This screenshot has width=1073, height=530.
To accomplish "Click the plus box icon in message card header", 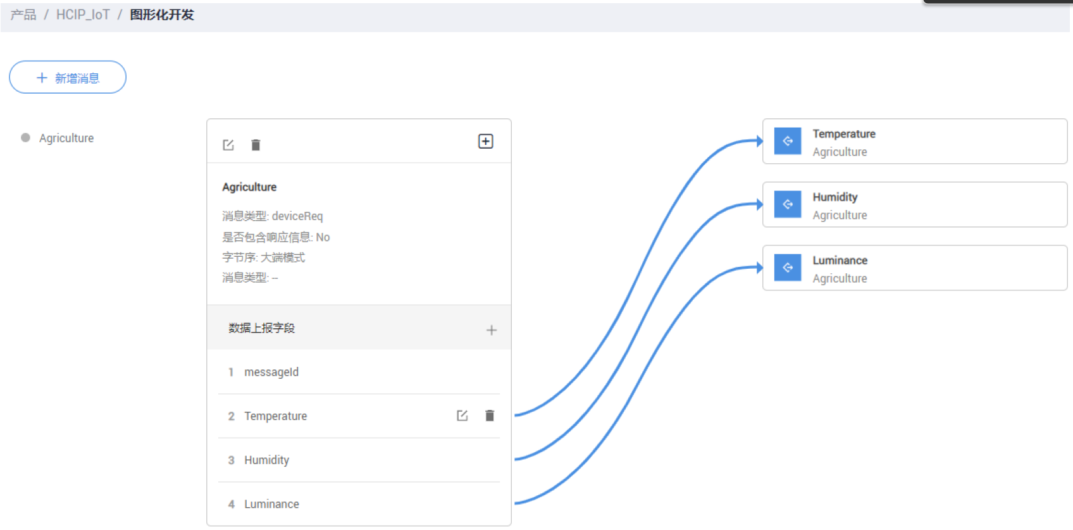I will click(x=485, y=141).
